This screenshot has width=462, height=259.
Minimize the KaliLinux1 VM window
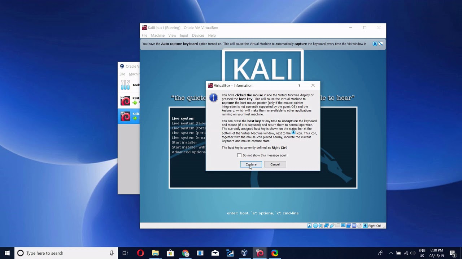pos(350,28)
